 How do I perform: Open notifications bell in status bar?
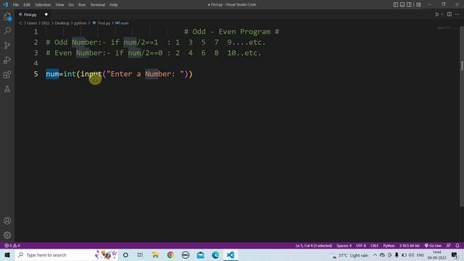click(457, 246)
